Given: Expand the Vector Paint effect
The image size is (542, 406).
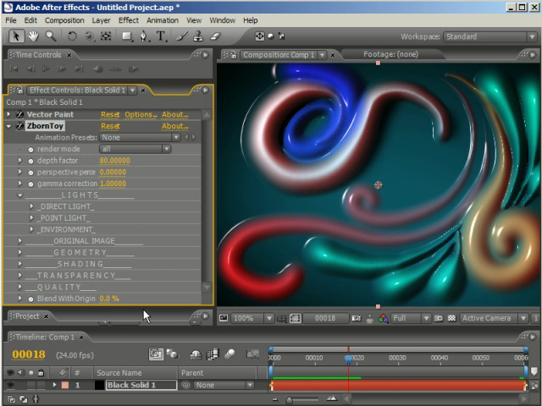Looking at the screenshot, I should pyautogui.click(x=9, y=114).
